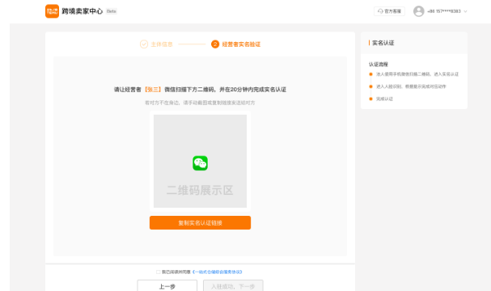Go to the 主体信息 step
Screen dimensions: 491x291
(162, 44)
